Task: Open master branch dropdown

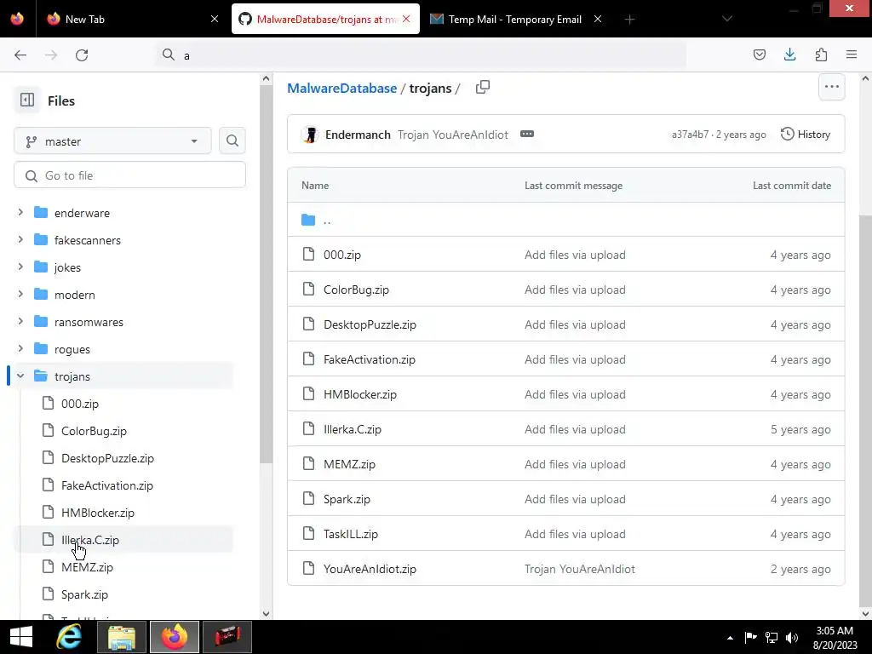Action: [x=112, y=141]
